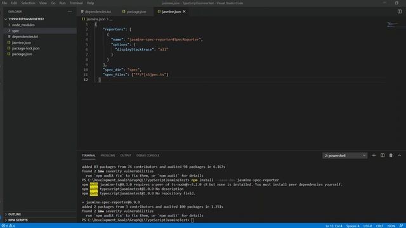Open notifications bell in status bar

pos(401,226)
